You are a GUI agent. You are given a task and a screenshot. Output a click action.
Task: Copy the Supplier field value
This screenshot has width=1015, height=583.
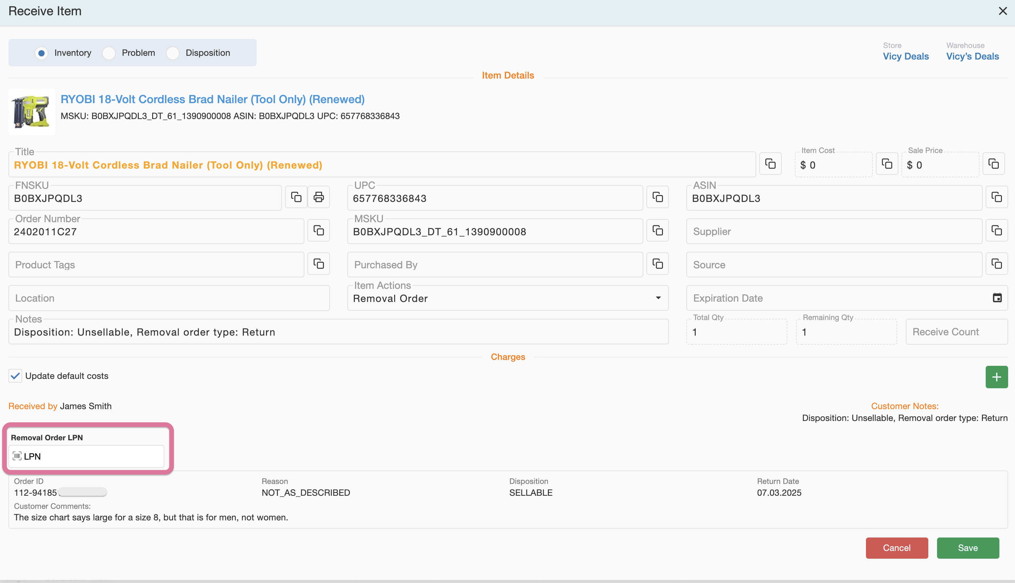point(997,230)
